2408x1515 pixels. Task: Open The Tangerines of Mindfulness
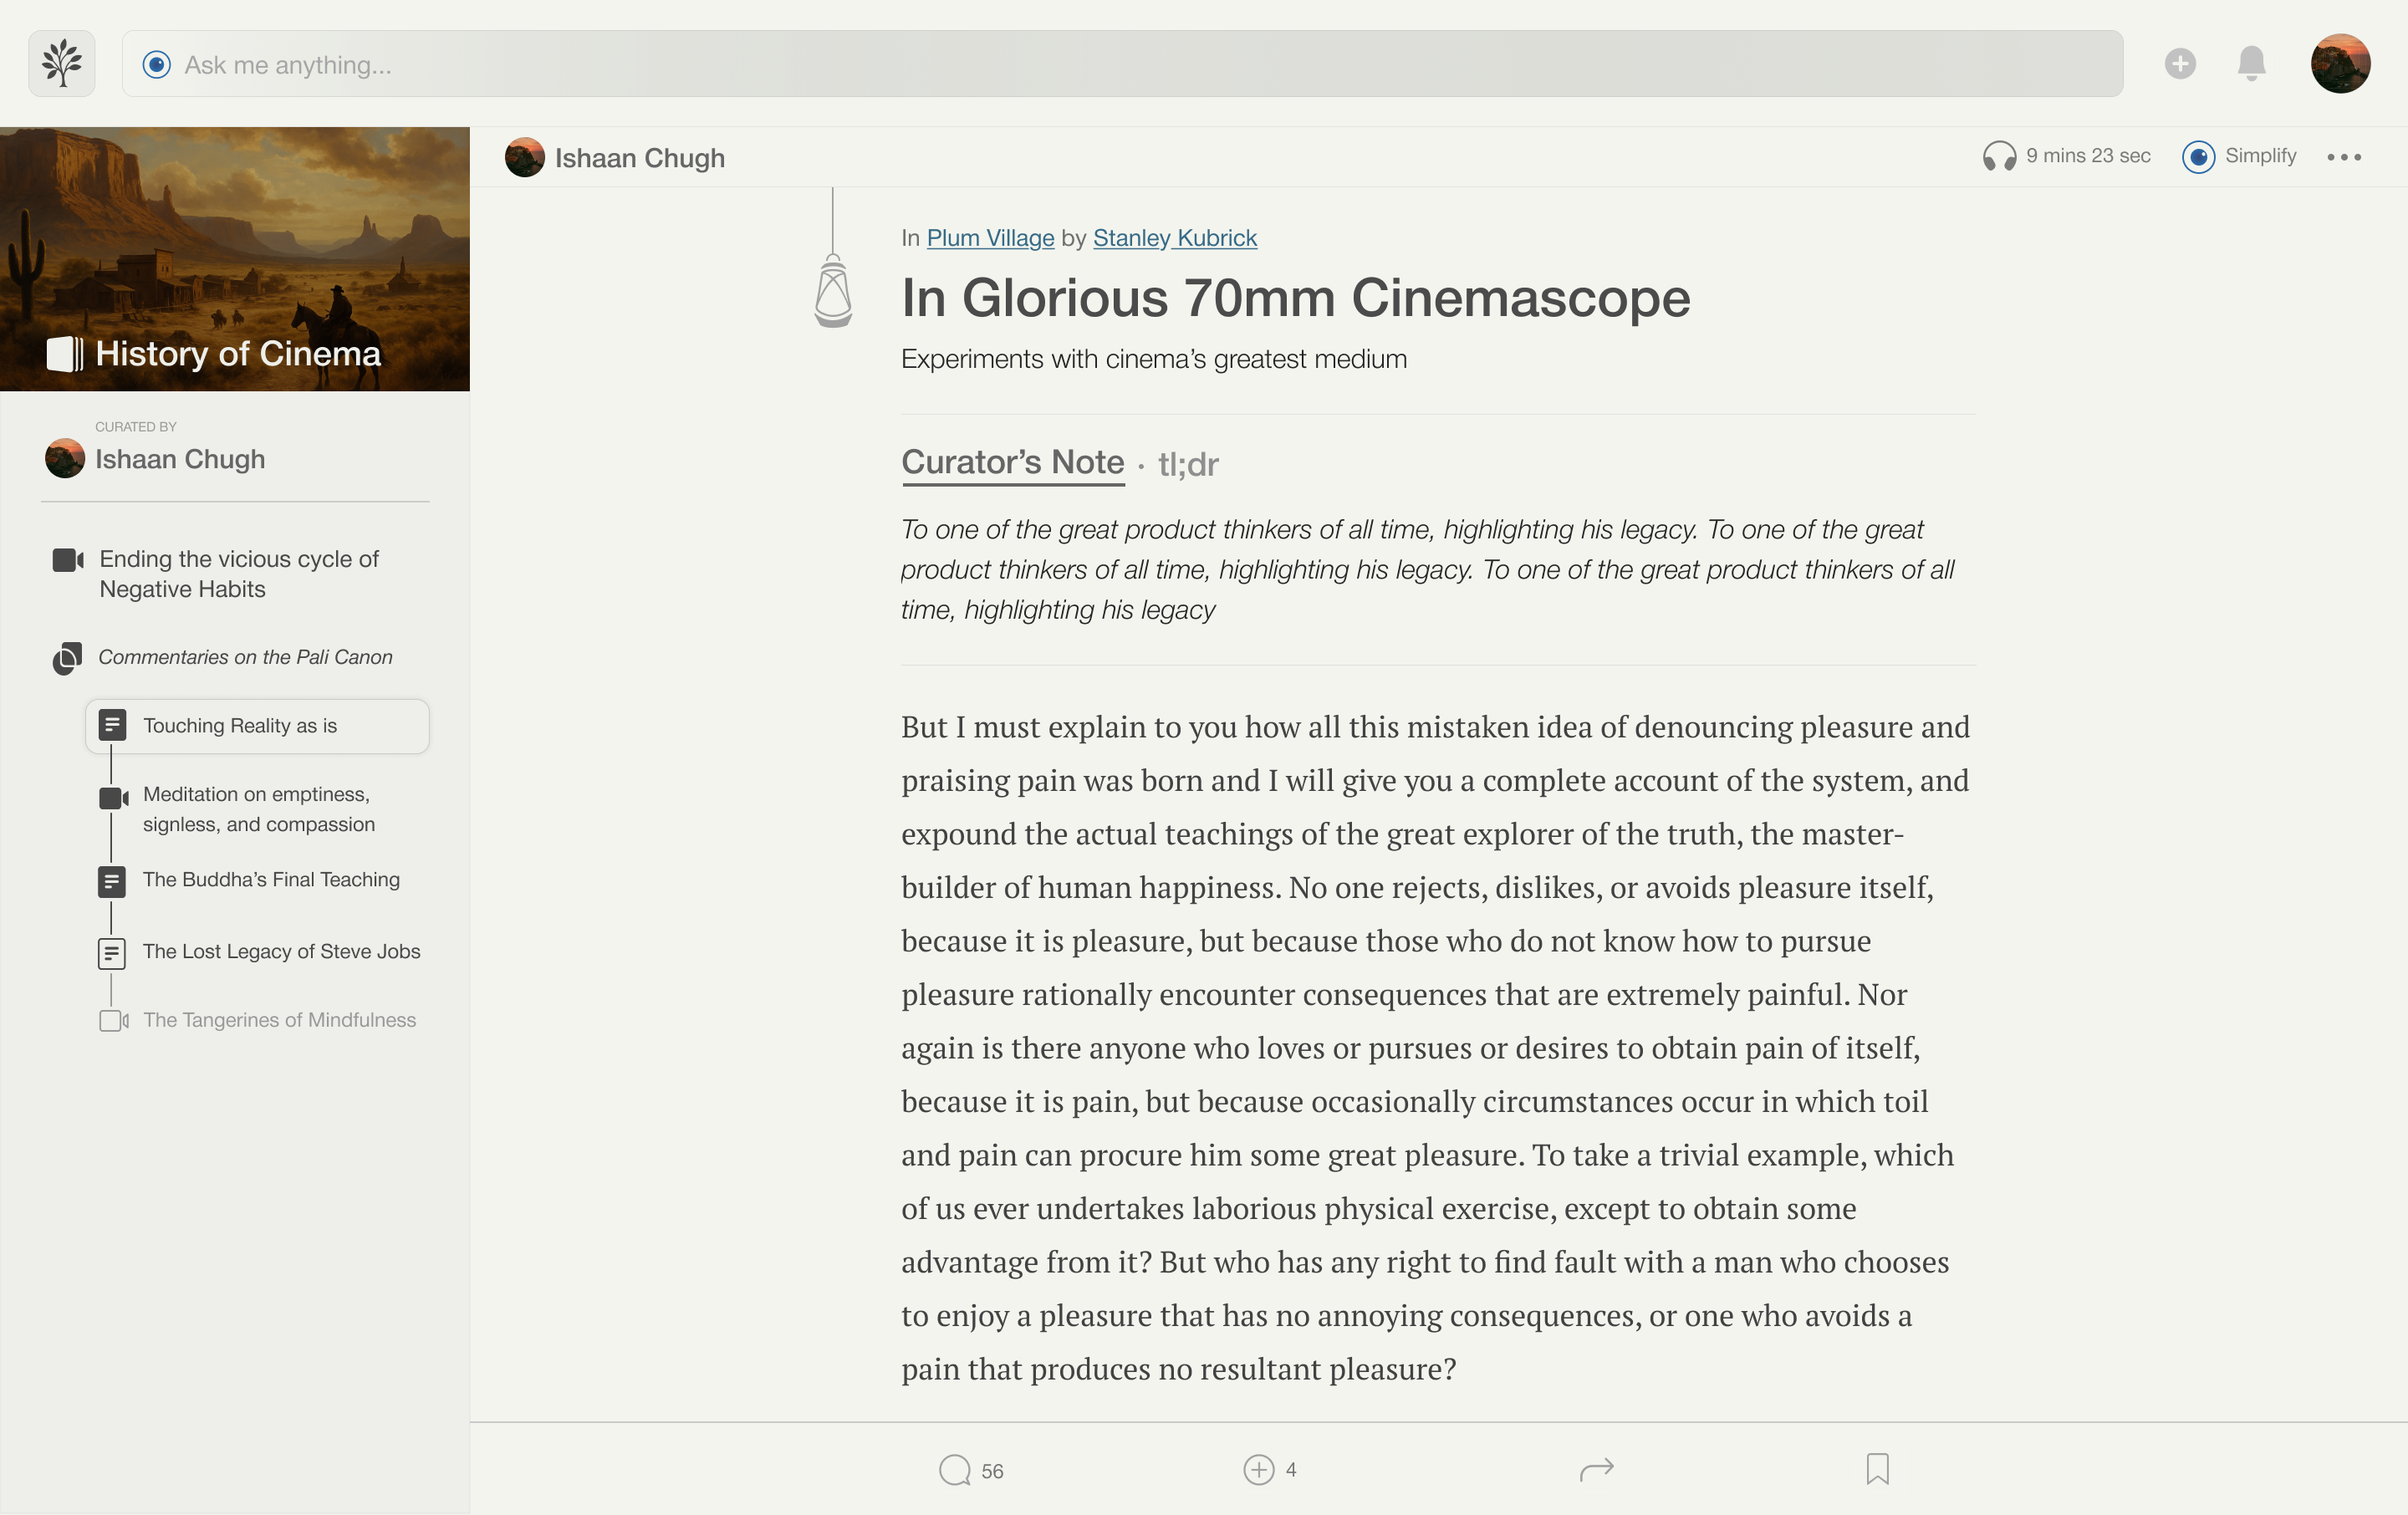(280, 1020)
